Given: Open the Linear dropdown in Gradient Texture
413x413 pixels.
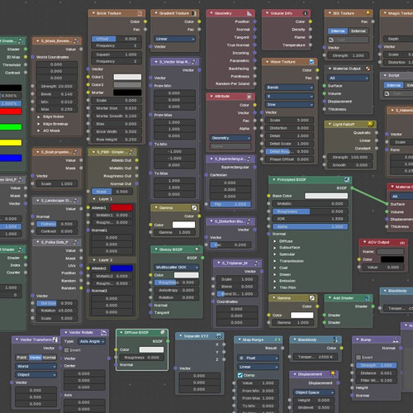Looking at the screenshot, I should click(174, 39).
